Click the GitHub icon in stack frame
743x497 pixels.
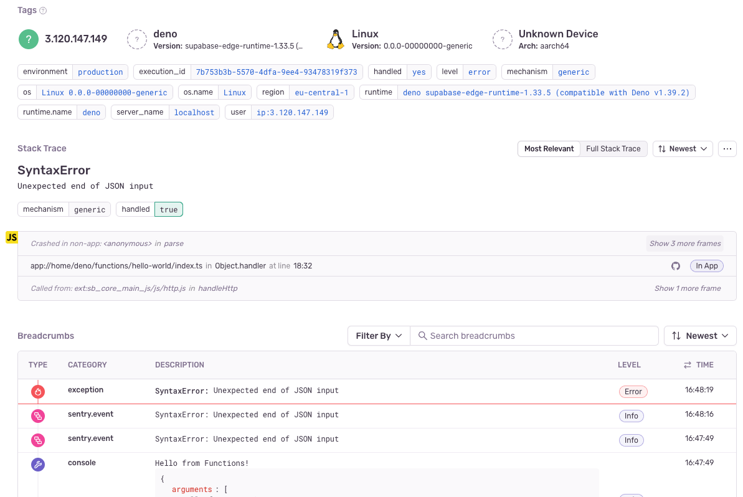676,266
